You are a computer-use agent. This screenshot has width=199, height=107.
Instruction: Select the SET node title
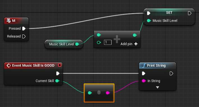tap(169, 13)
